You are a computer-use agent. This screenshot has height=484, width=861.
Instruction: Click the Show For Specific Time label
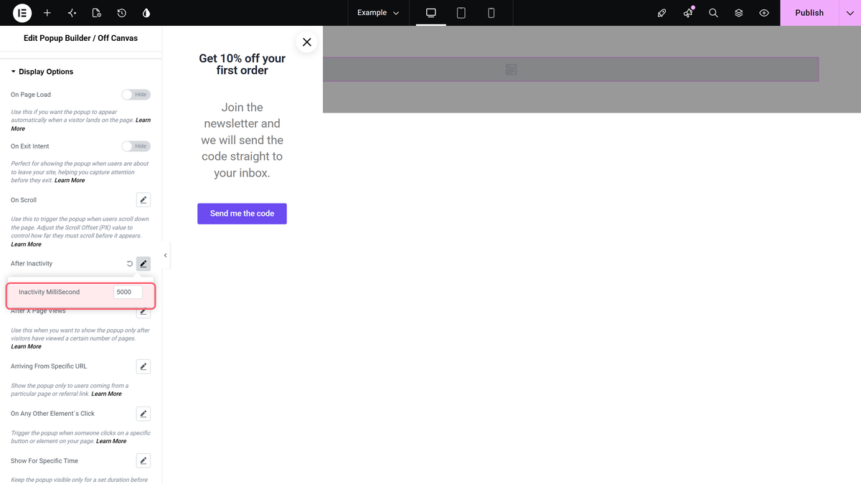pos(44,461)
